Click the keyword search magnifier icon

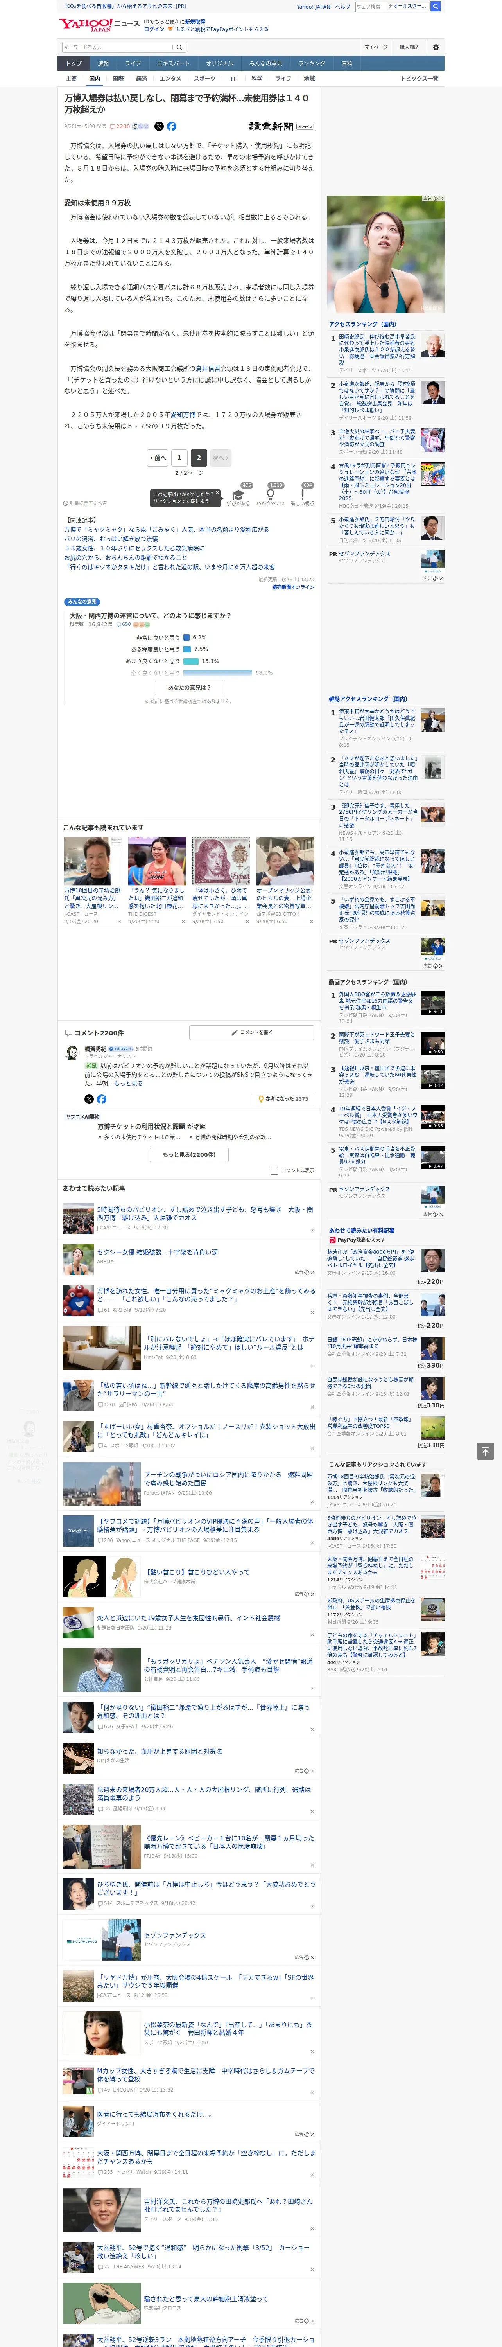(179, 47)
